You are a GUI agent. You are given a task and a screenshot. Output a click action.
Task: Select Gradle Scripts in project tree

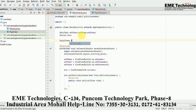(x=6, y=44)
